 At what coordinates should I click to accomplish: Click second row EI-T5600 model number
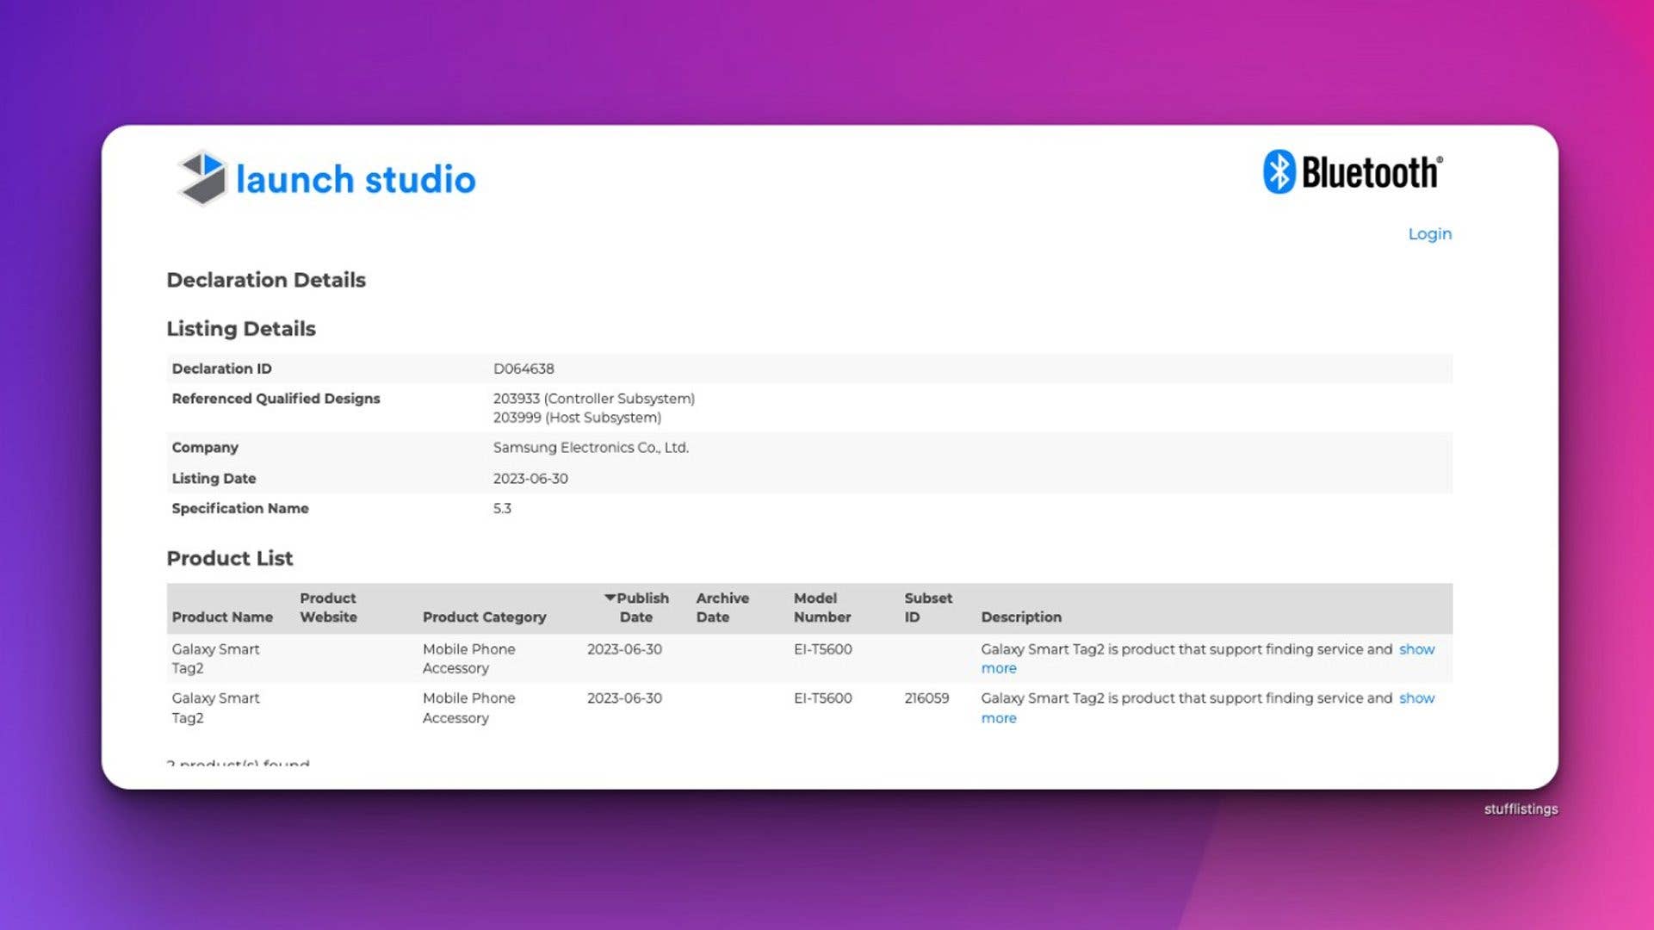tap(822, 698)
